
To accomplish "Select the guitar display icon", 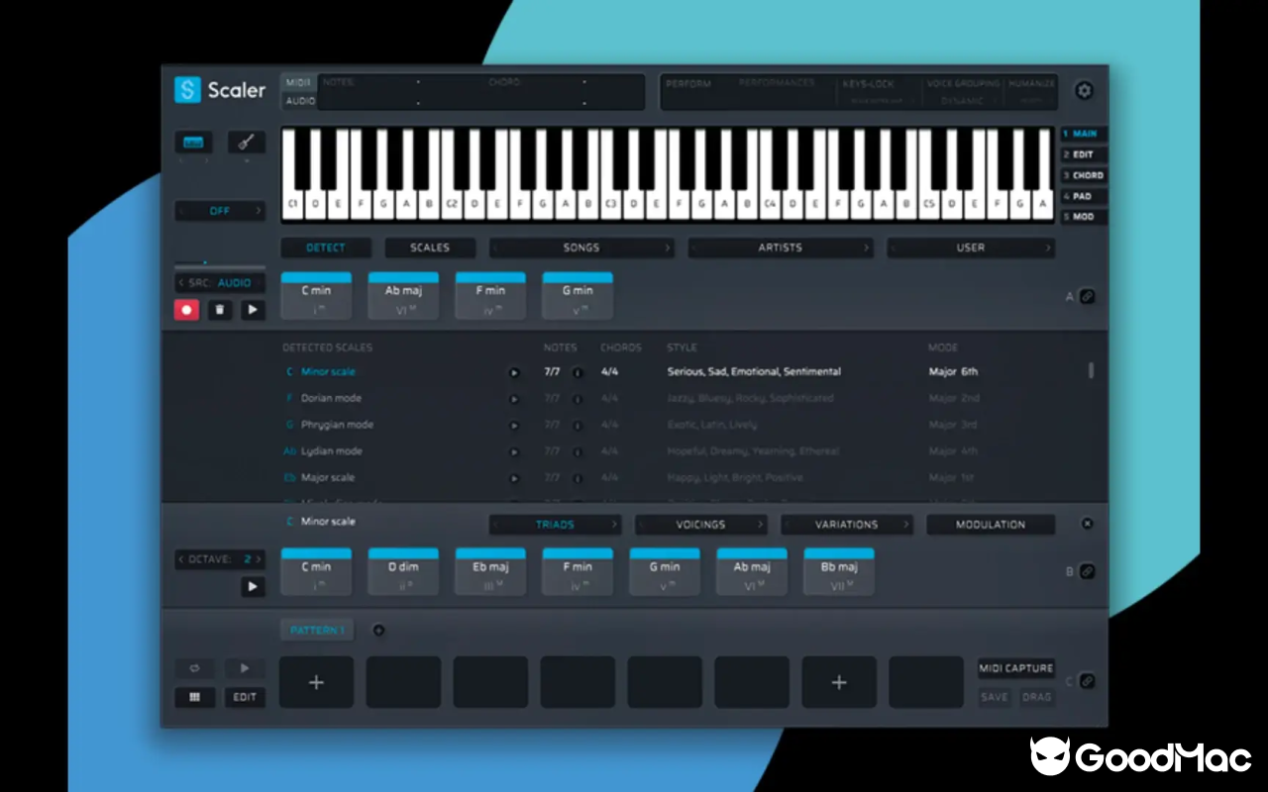I will 246,142.
